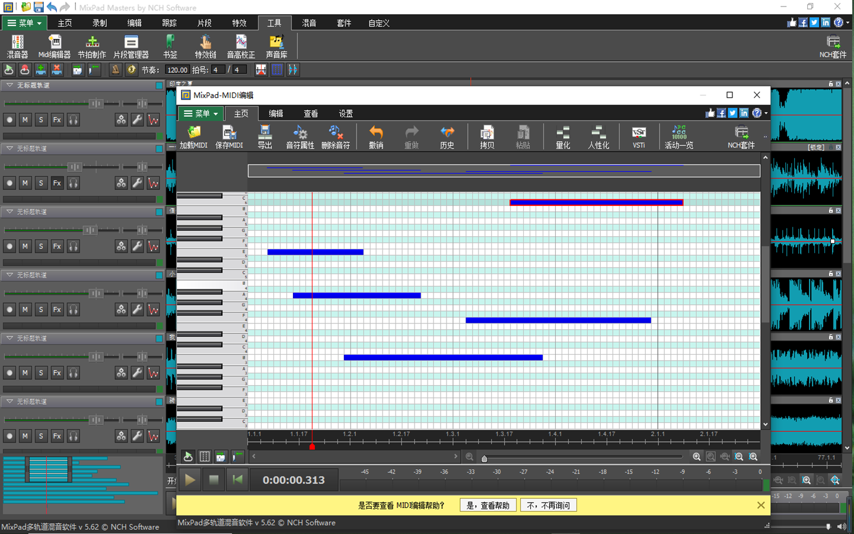
Task: Switch to the 设置 tab in MIDI editor
Action: pyautogui.click(x=346, y=113)
